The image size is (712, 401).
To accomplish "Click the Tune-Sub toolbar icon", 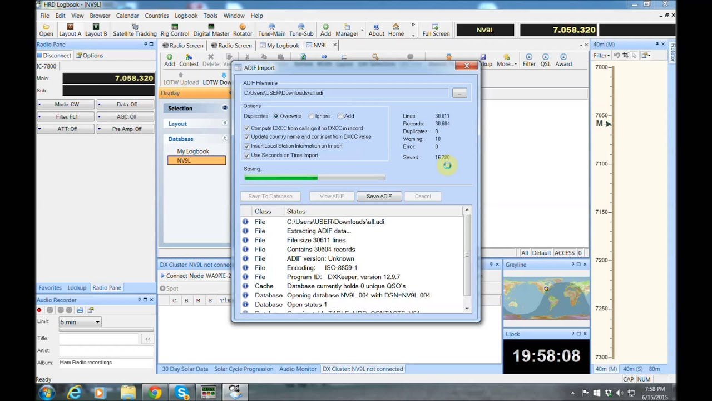I will [x=301, y=30].
